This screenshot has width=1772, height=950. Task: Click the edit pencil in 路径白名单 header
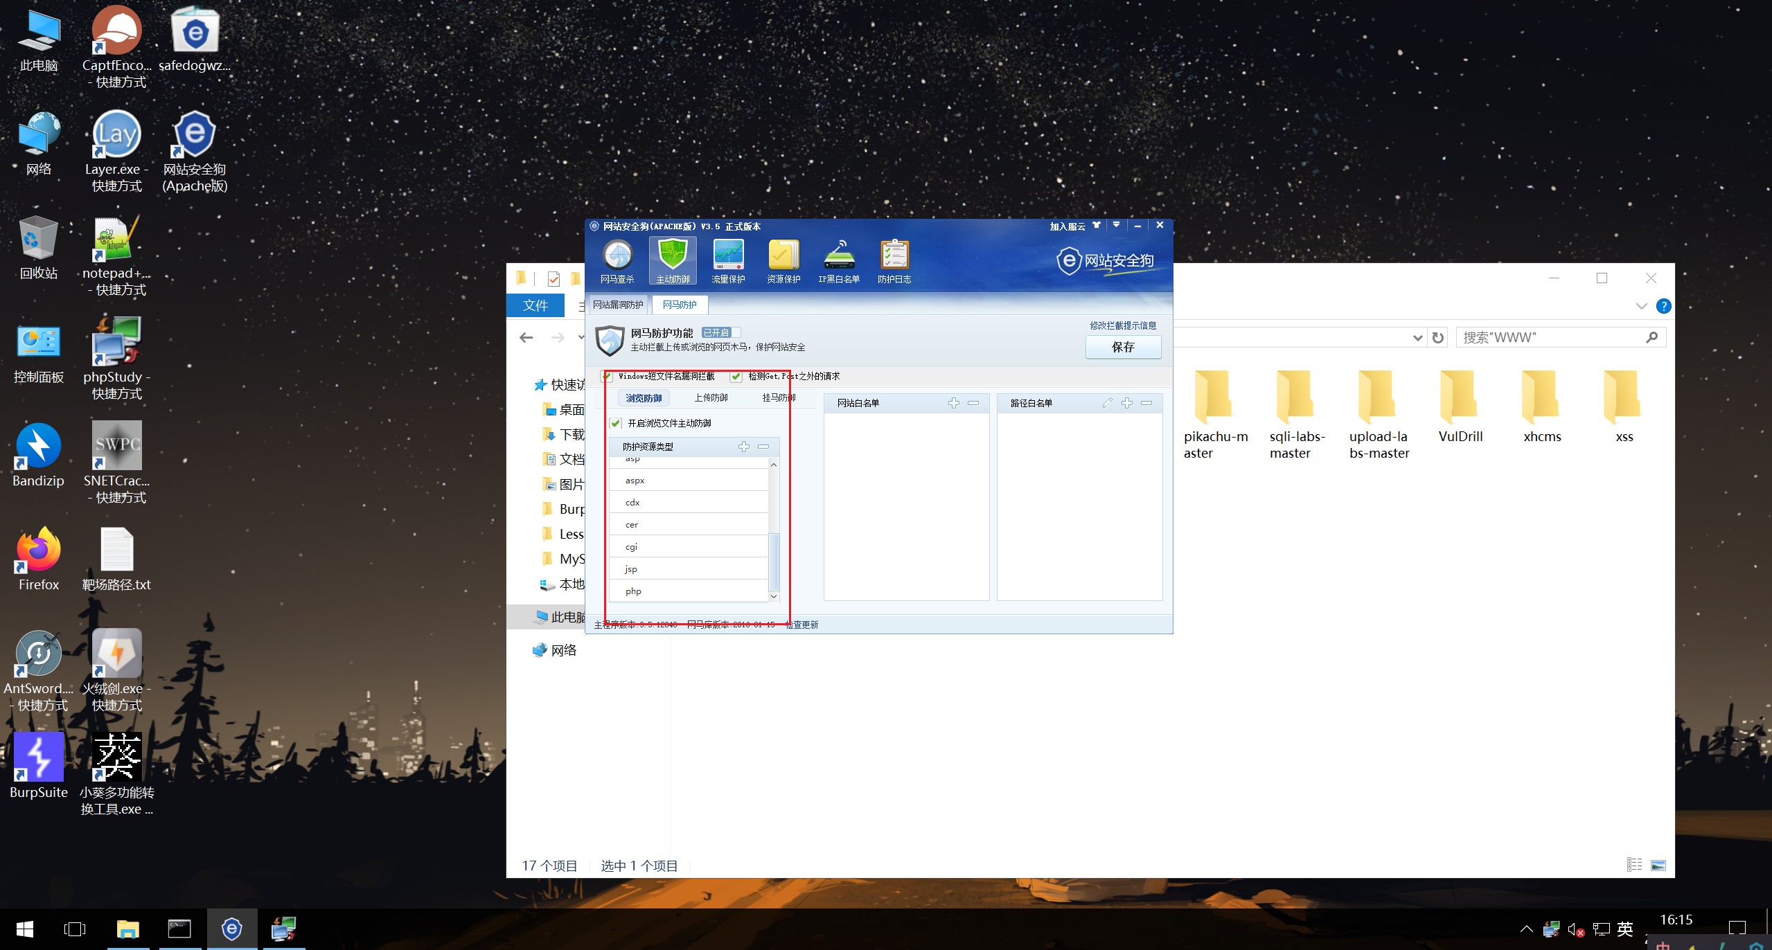(x=1108, y=403)
